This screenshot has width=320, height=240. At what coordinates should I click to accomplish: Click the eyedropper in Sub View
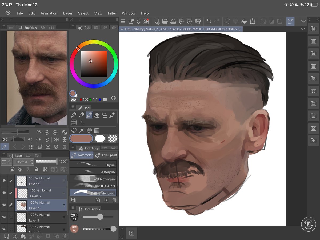tap(5, 146)
